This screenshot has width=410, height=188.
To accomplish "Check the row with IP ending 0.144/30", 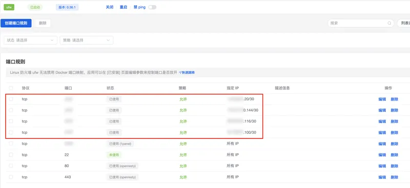I will 11,110.
